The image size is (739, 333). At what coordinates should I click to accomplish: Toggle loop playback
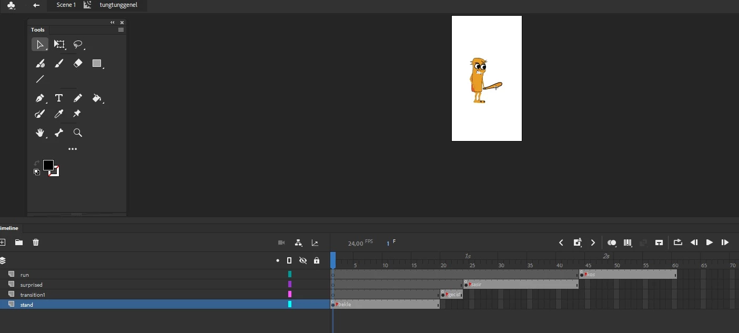click(678, 243)
